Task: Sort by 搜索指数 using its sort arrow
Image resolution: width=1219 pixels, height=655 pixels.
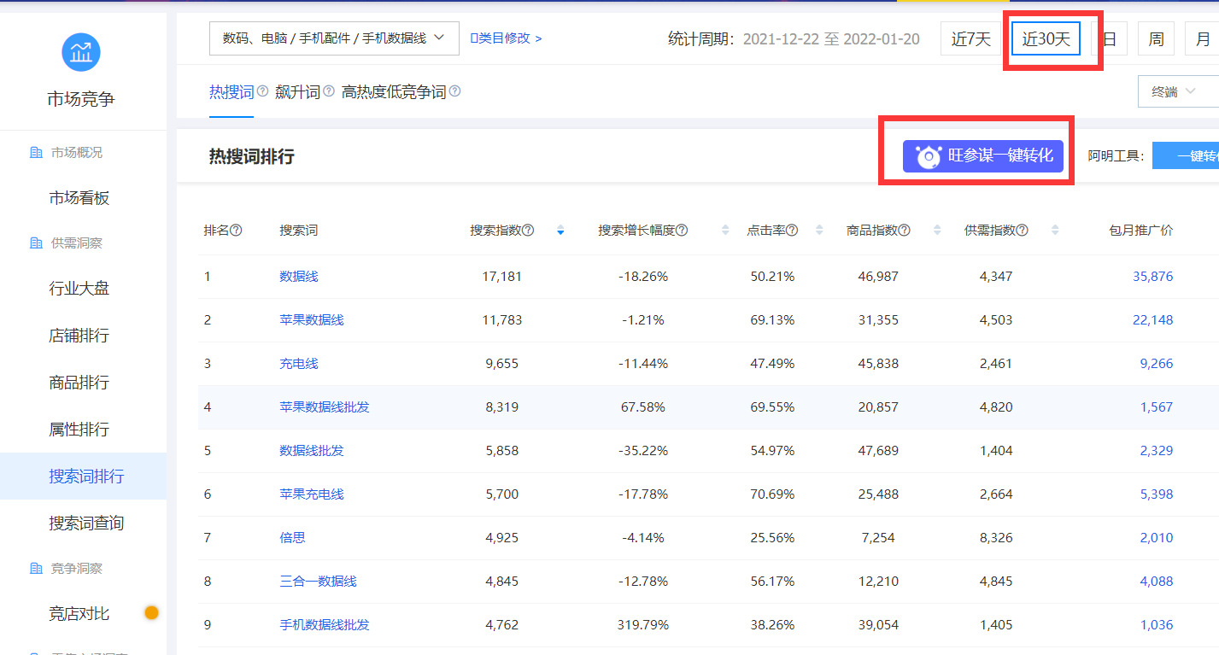Action: (560, 231)
